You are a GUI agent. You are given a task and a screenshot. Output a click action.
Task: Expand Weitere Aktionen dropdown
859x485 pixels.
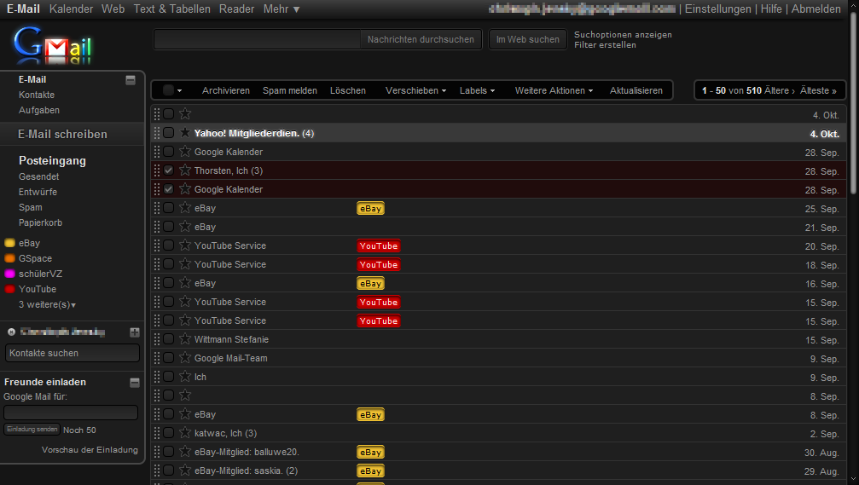[554, 90]
